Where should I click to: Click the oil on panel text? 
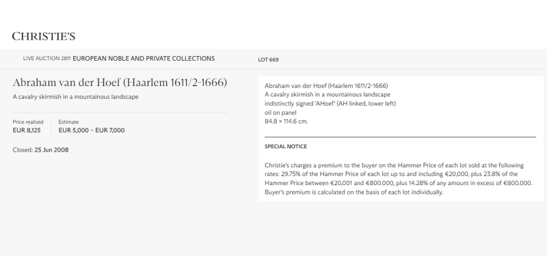(280, 113)
